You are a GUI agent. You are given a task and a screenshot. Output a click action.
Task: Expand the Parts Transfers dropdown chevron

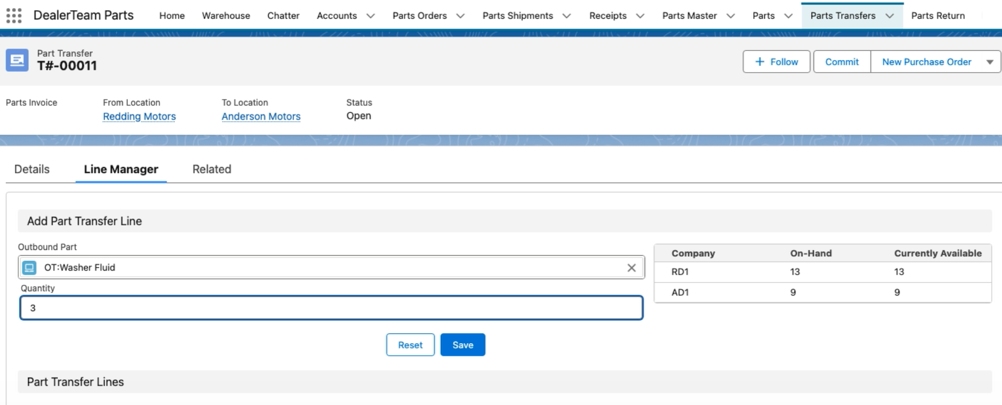pyautogui.click(x=890, y=16)
